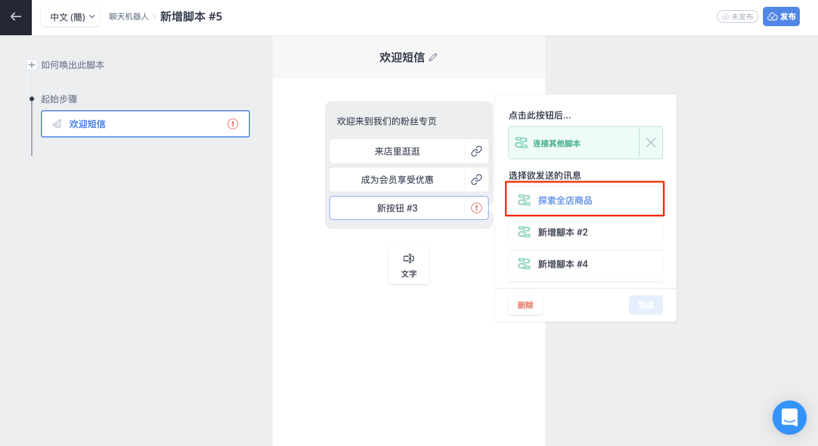Click the warning icon on 欢迎短信 step
This screenshot has width=818, height=446.
point(233,124)
